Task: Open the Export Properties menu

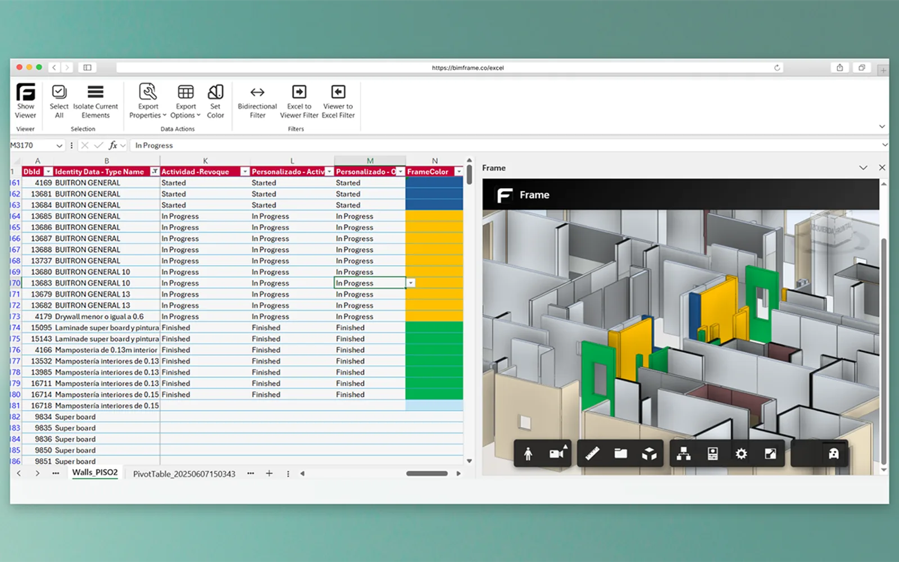Action: (148, 101)
